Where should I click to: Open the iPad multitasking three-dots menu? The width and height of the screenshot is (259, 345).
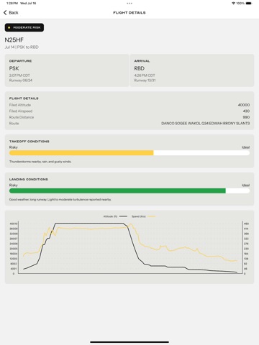point(129,4)
